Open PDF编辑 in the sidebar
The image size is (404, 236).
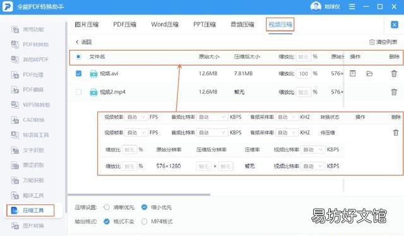point(27,90)
